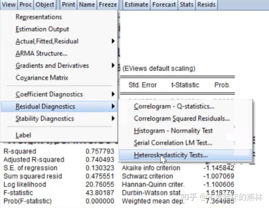Screen dimensions: 269x208
Task: Expand Actual,Fitted,Residual submenu arrow
Action: (x=113, y=41)
